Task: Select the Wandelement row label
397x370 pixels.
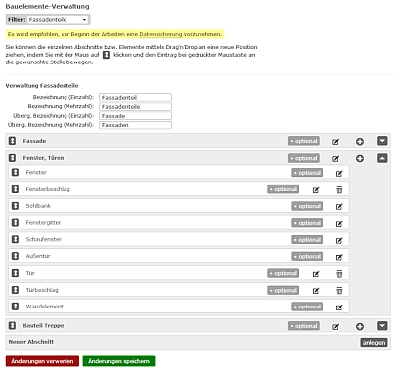Action: coord(45,307)
